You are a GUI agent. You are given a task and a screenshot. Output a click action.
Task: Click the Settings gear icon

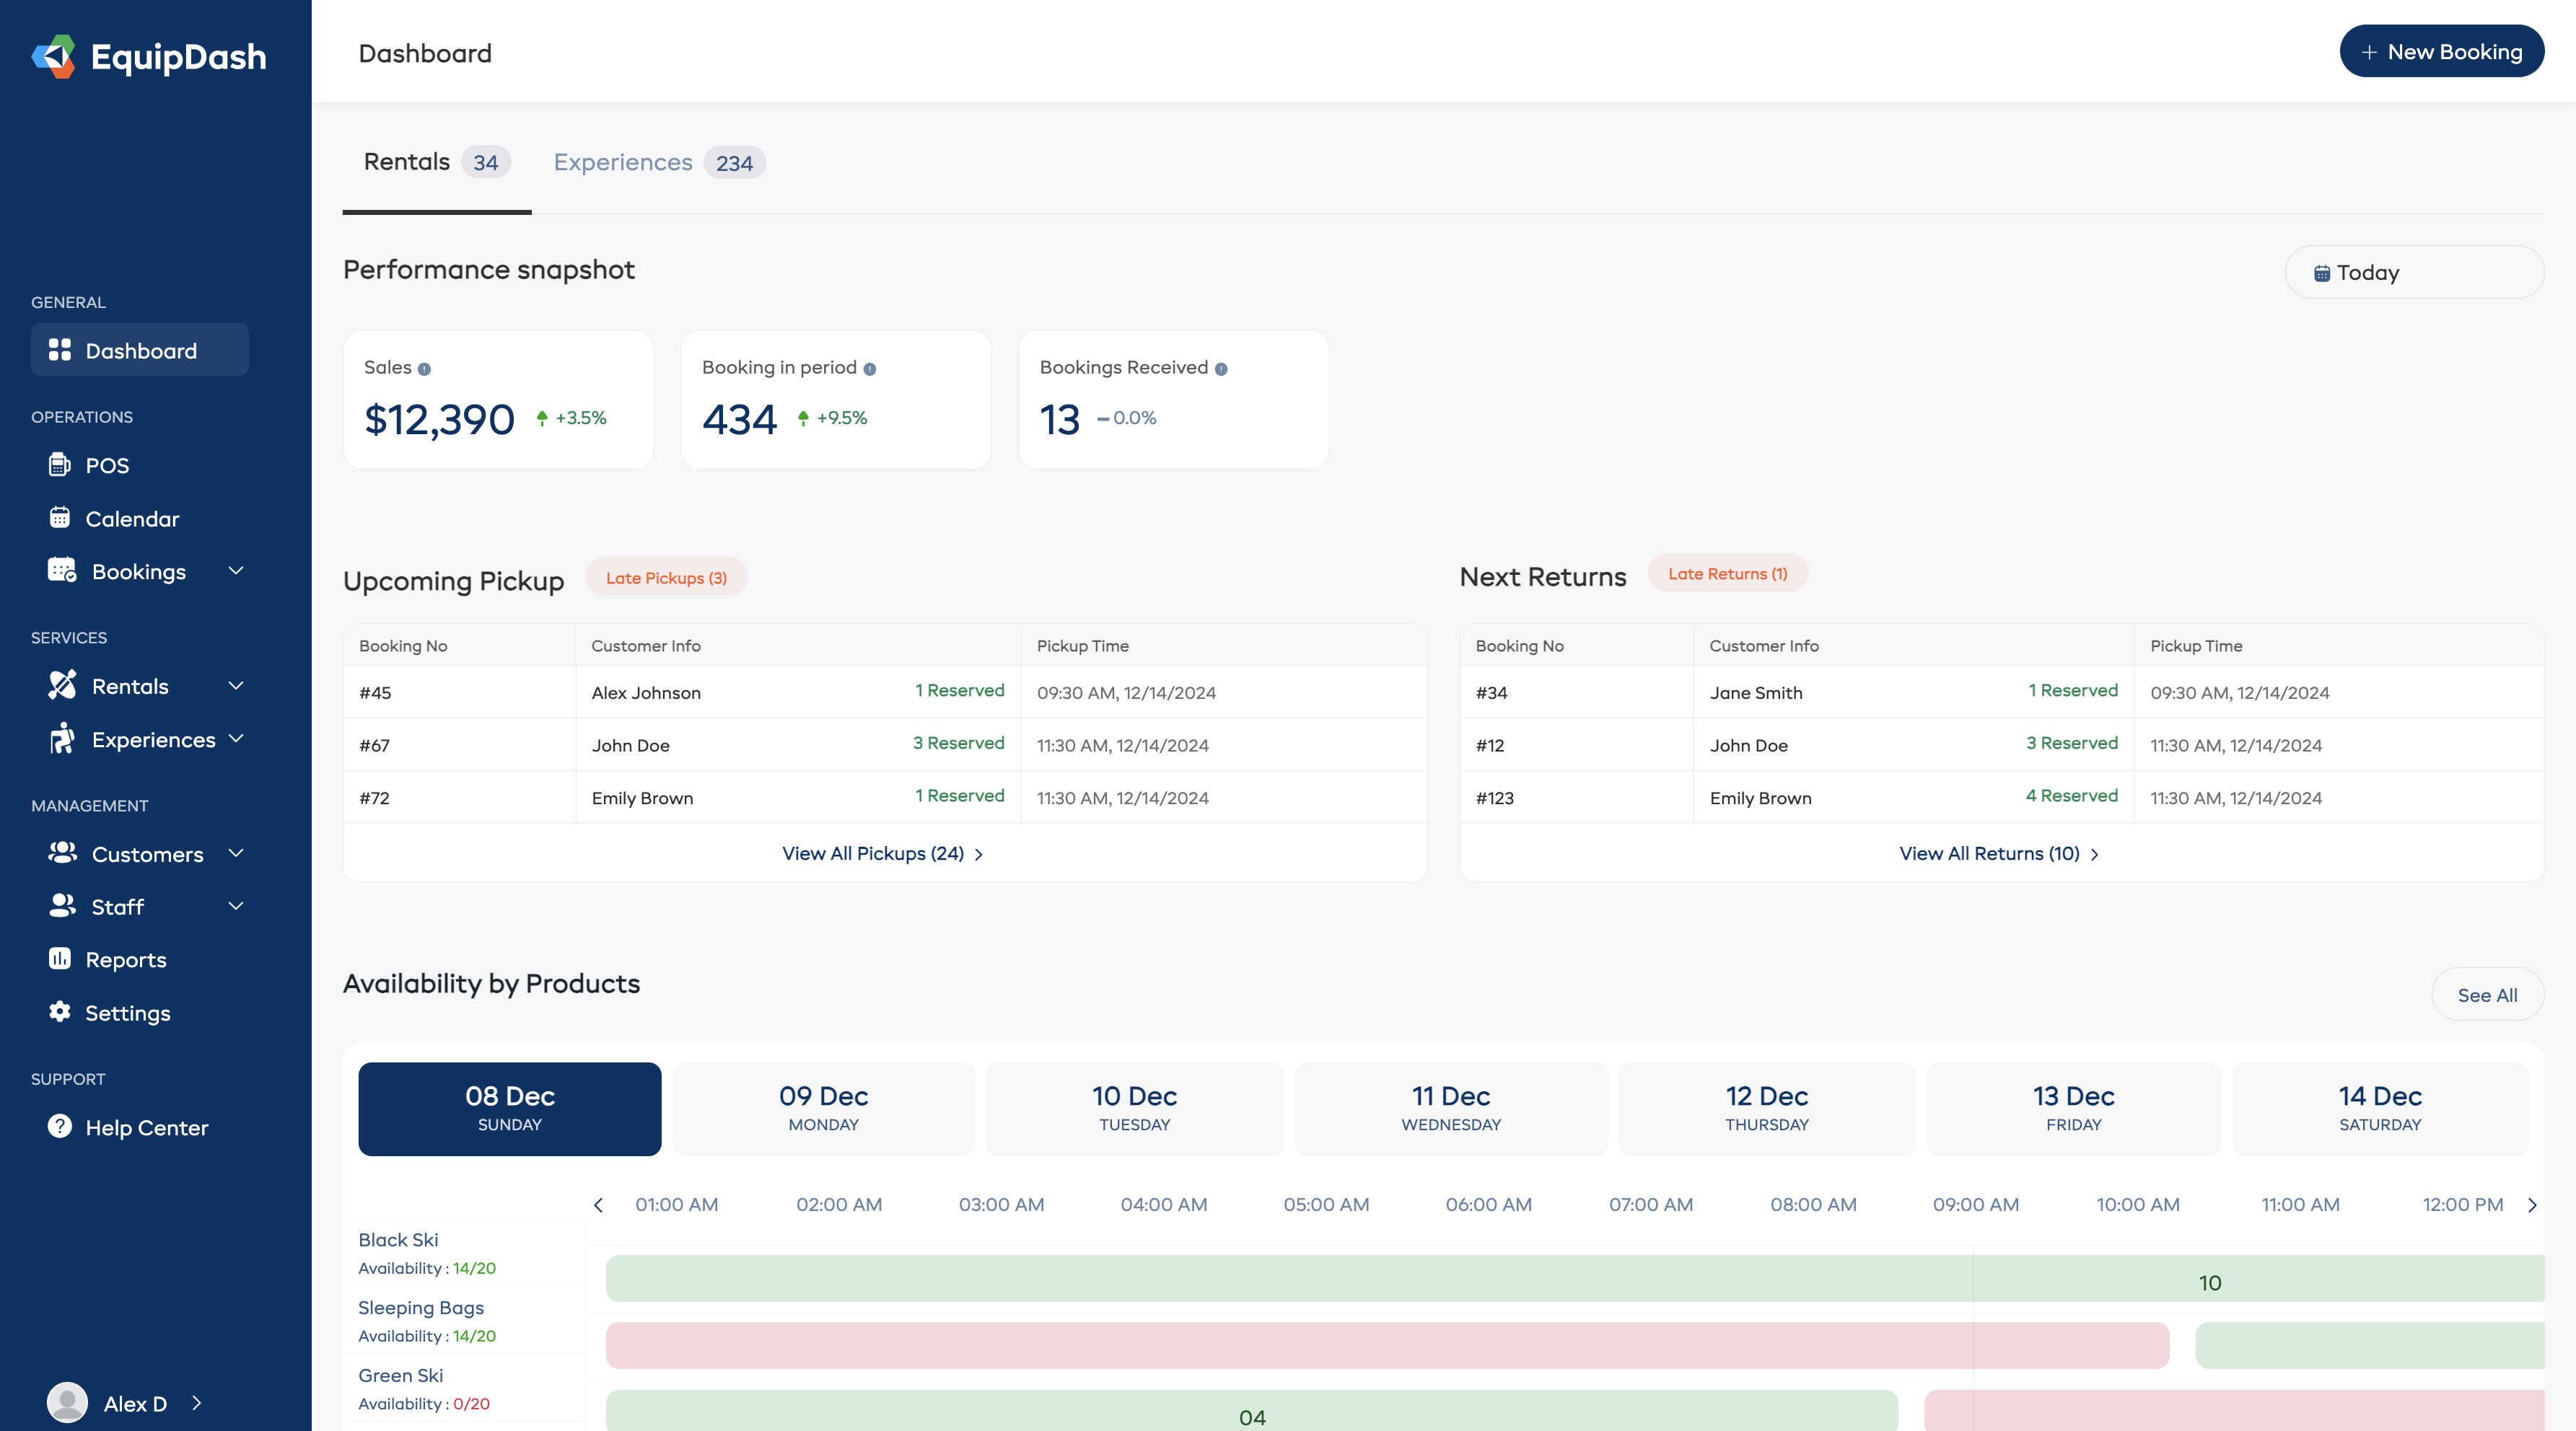(x=60, y=1011)
